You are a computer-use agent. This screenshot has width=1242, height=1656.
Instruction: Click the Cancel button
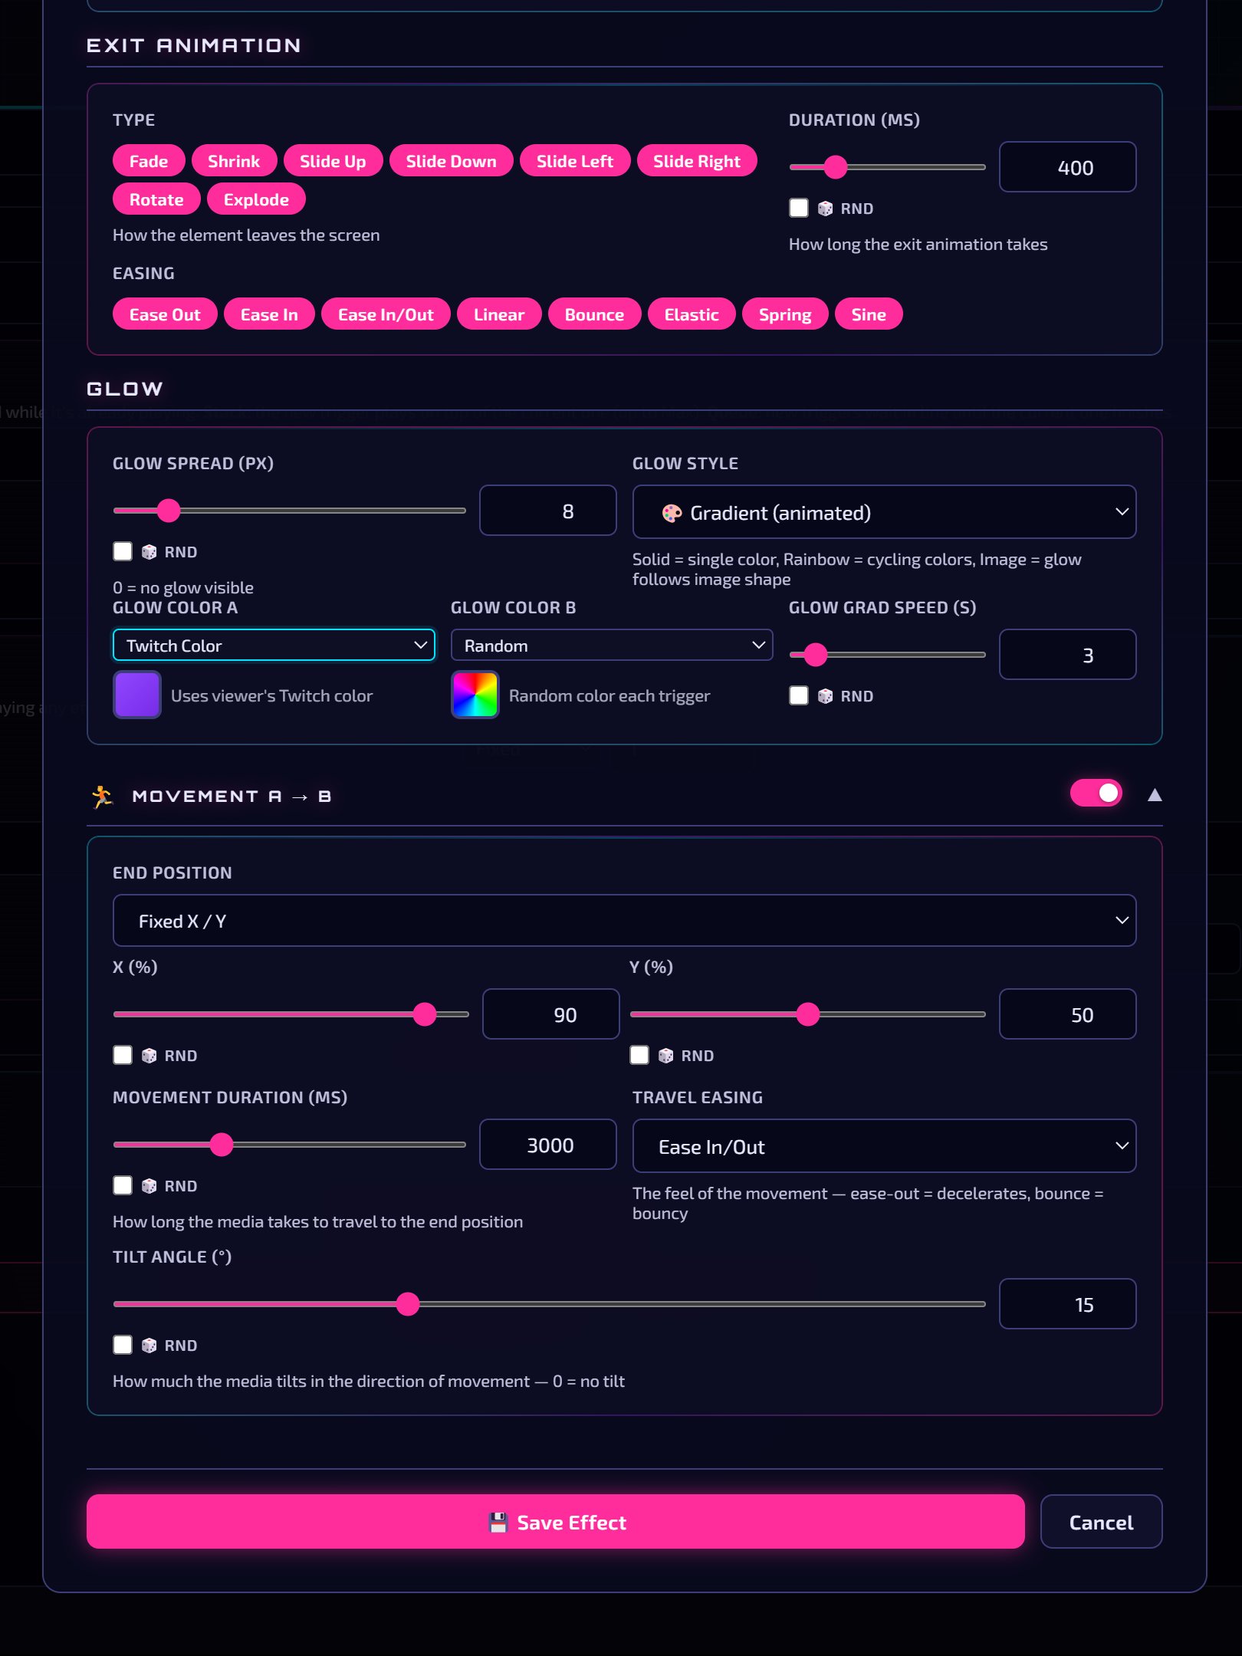pos(1101,1522)
